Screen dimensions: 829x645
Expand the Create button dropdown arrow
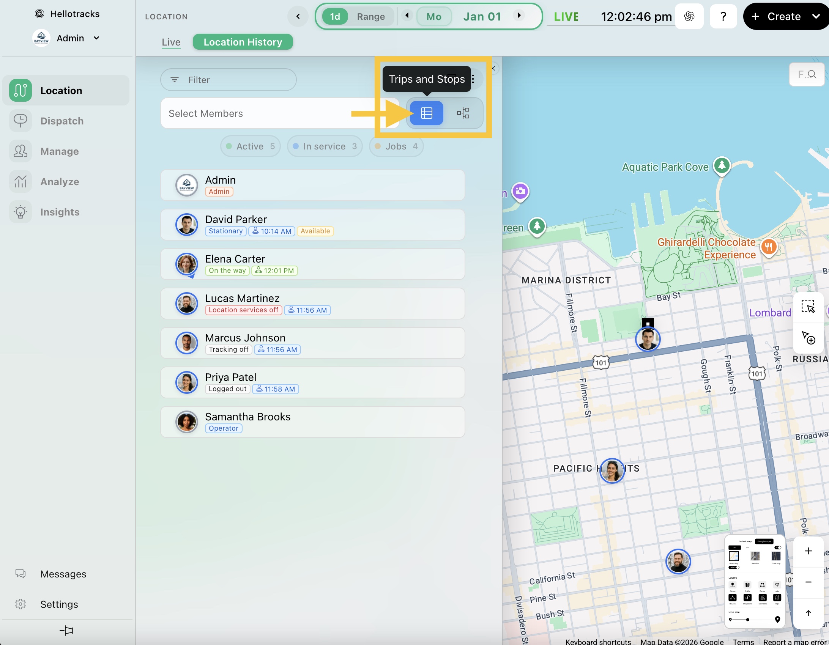(816, 16)
